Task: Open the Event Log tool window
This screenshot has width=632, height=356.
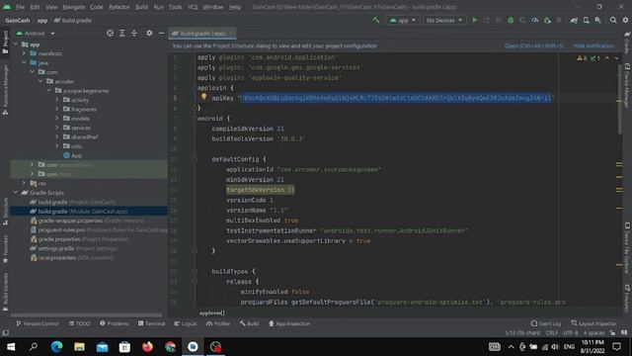Action: tap(546, 323)
